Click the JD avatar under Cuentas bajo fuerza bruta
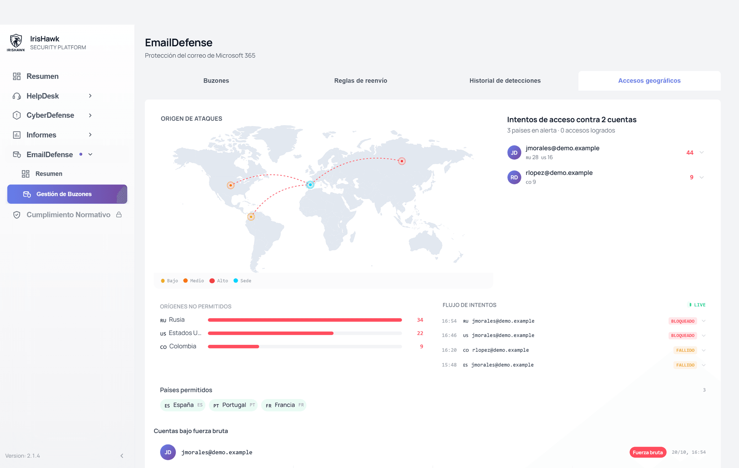Viewport: 739px width, 468px height. pos(168,452)
